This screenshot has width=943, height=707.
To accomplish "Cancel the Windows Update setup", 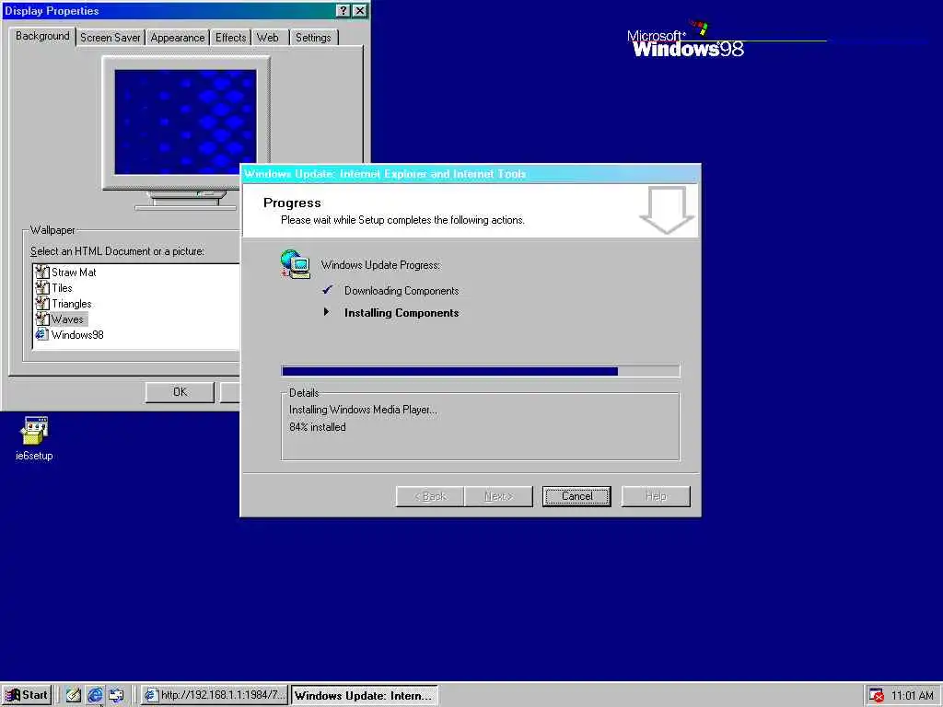I will pos(576,496).
